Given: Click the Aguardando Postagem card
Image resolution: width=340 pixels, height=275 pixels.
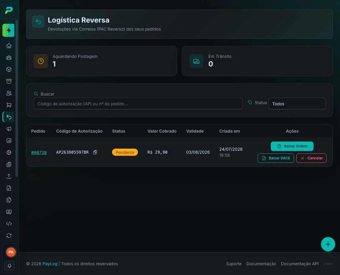Looking at the screenshot, I should coord(101,61).
